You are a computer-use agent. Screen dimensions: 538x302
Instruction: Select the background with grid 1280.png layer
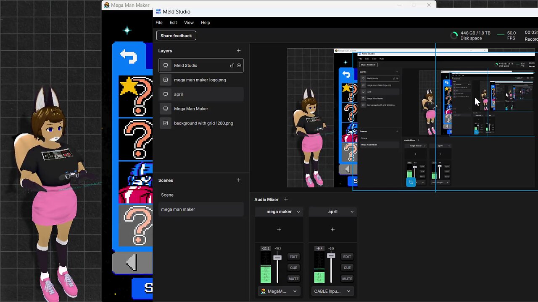[201, 123]
